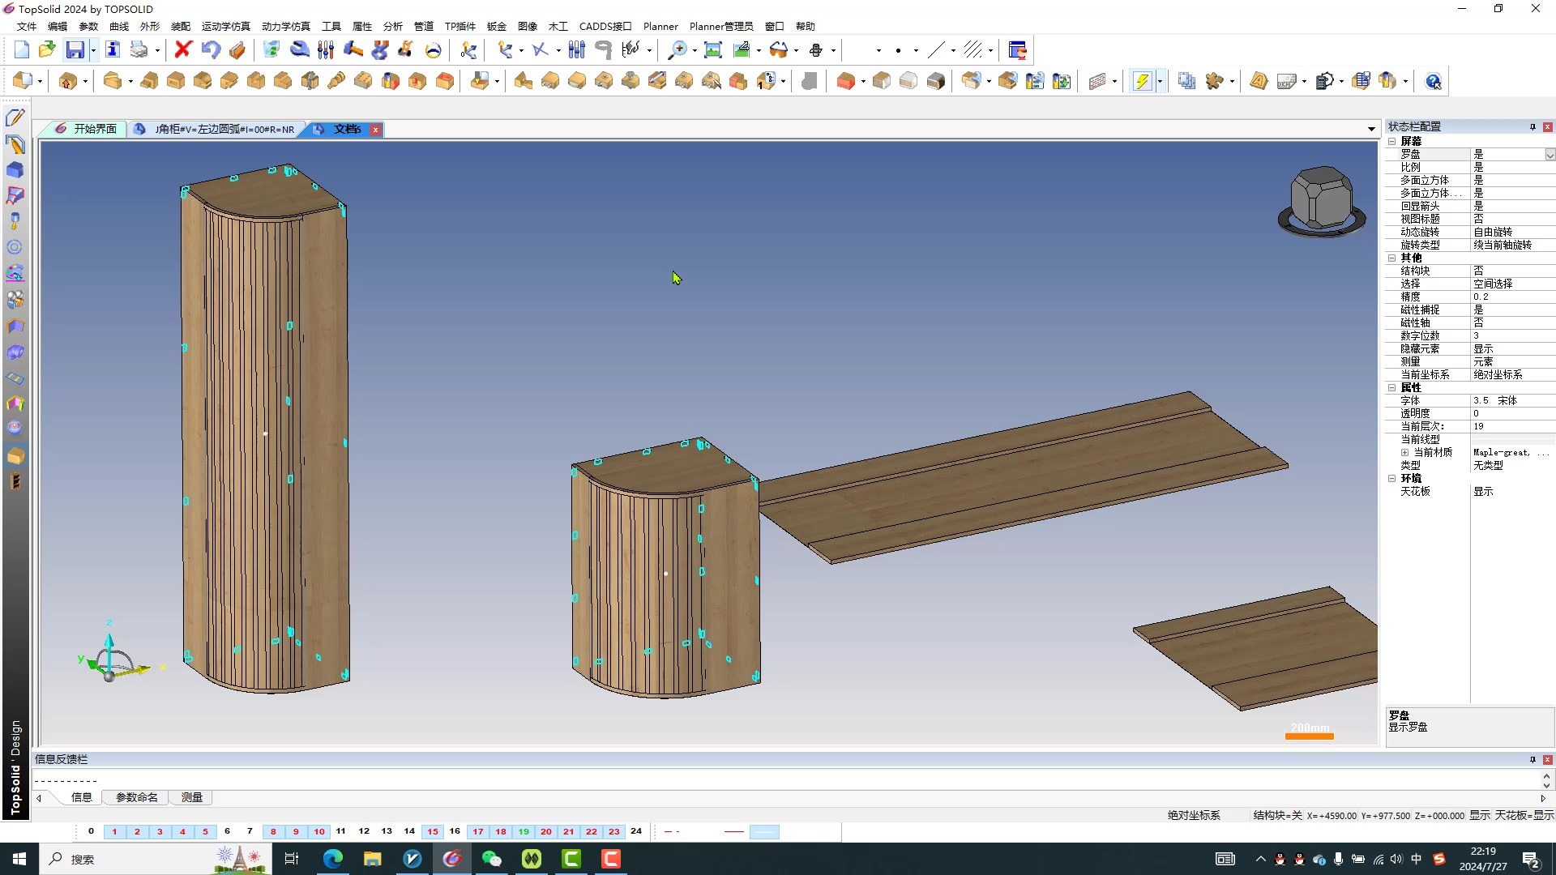The height and width of the screenshot is (875, 1556).
Task: Click the sketch pencil icon in left sidebar
Action: [x=15, y=118]
